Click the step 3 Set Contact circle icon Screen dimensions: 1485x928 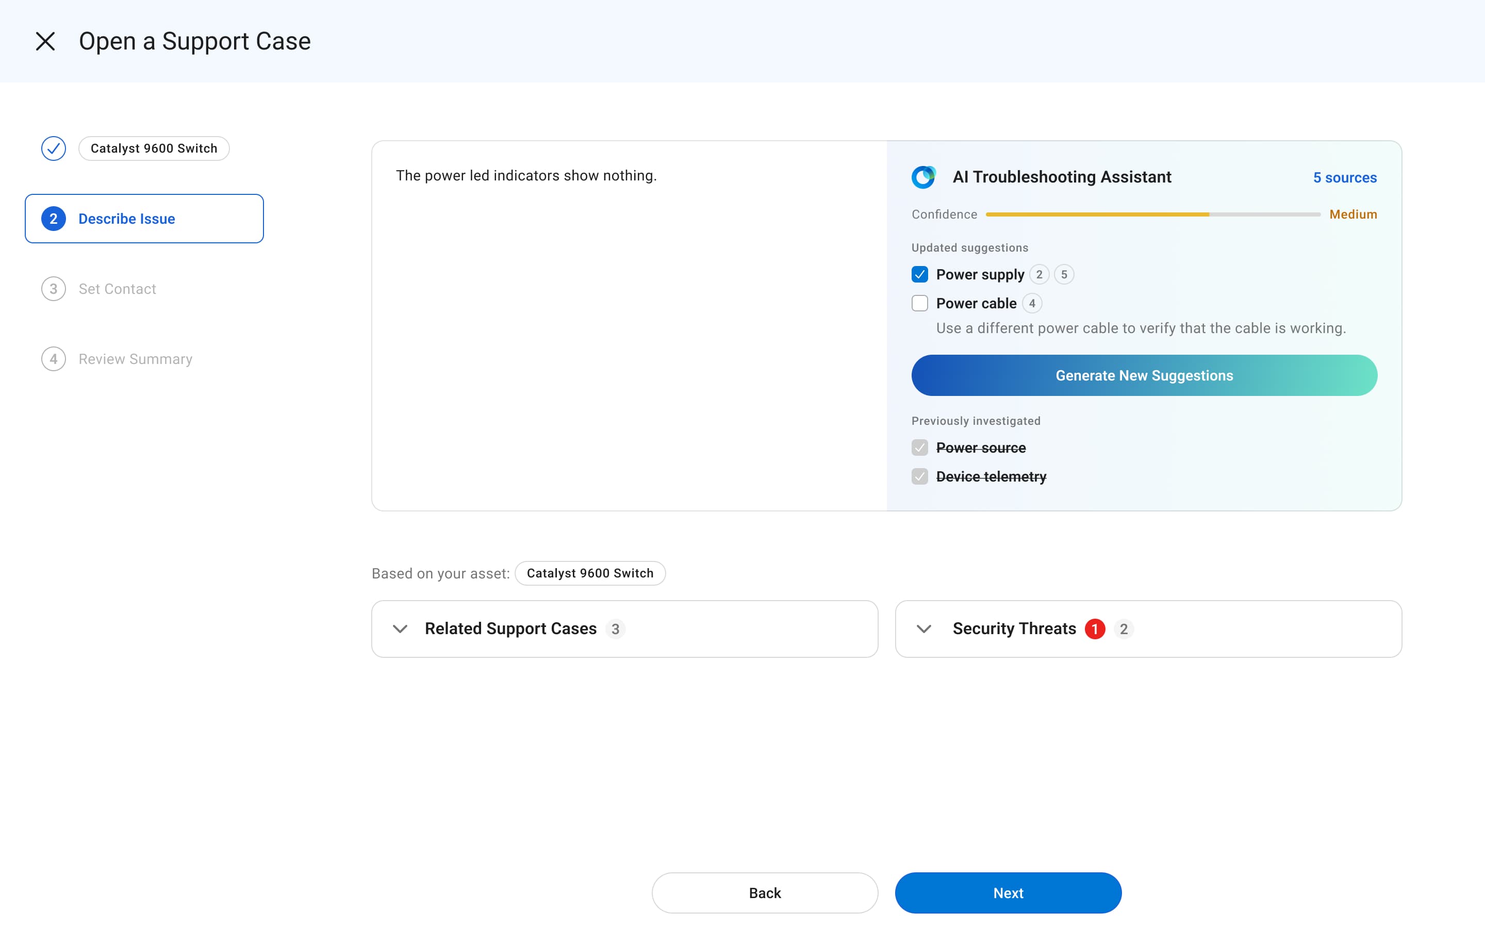click(54, 289)
